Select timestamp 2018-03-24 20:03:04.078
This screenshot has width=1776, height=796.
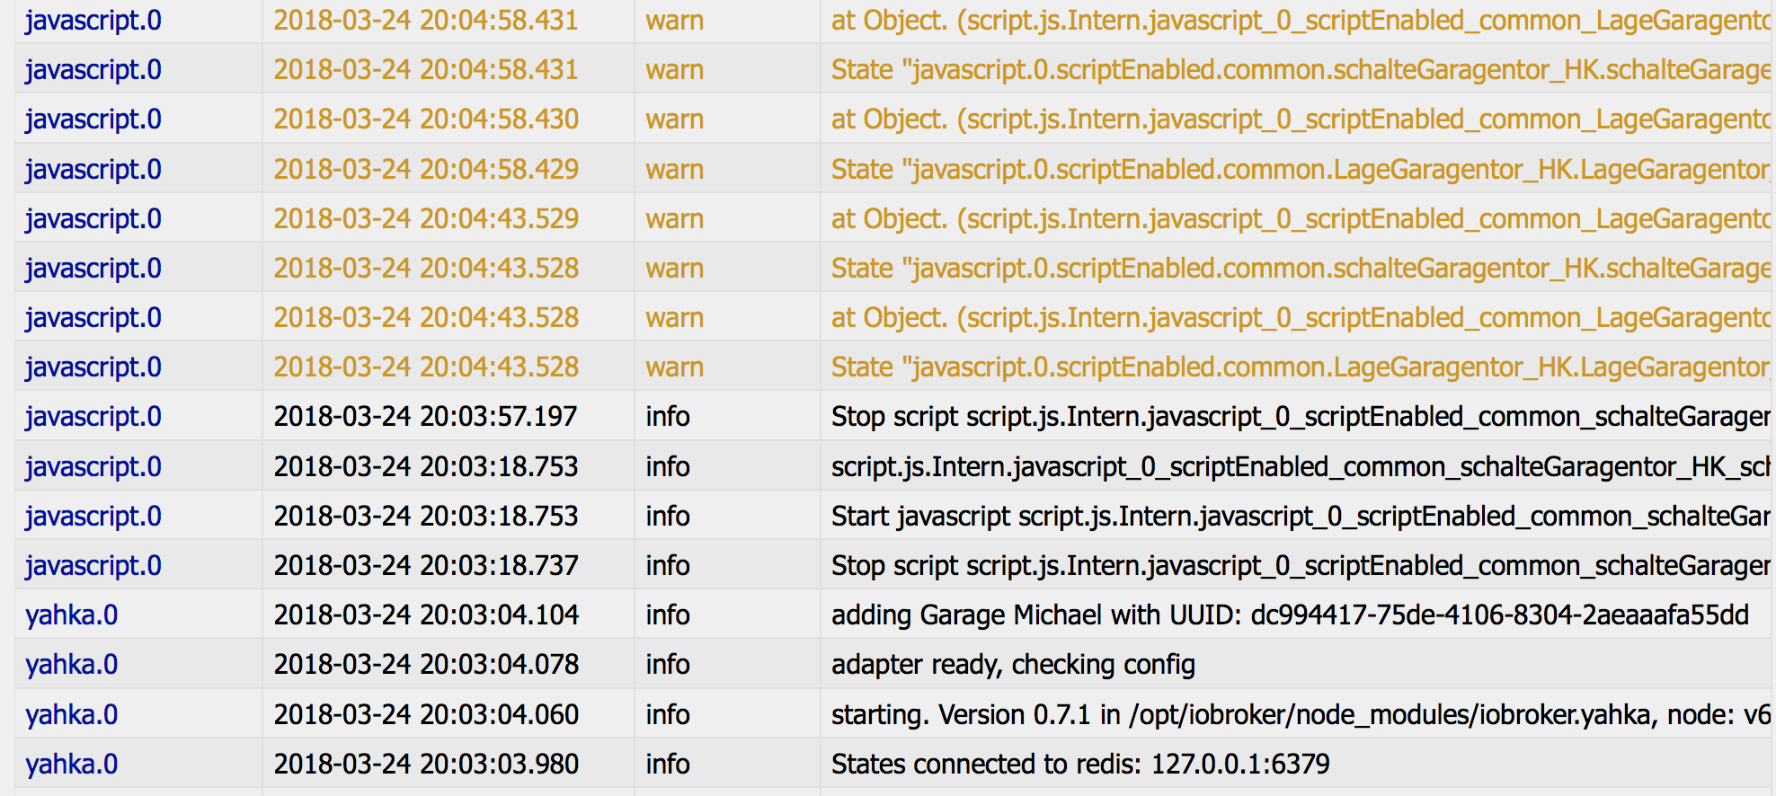pos(426,665)
